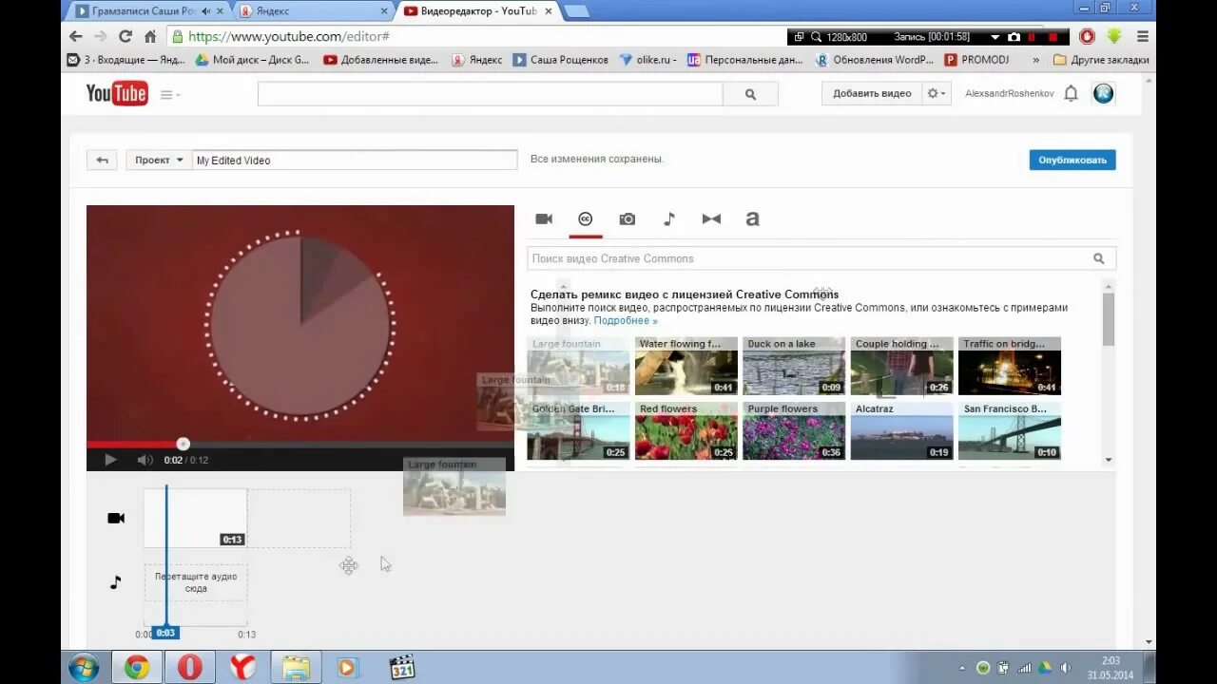Select the San Francisco Bridge thumbnail
Screen dimensions: 1217x684
(x=1010, y=431)
